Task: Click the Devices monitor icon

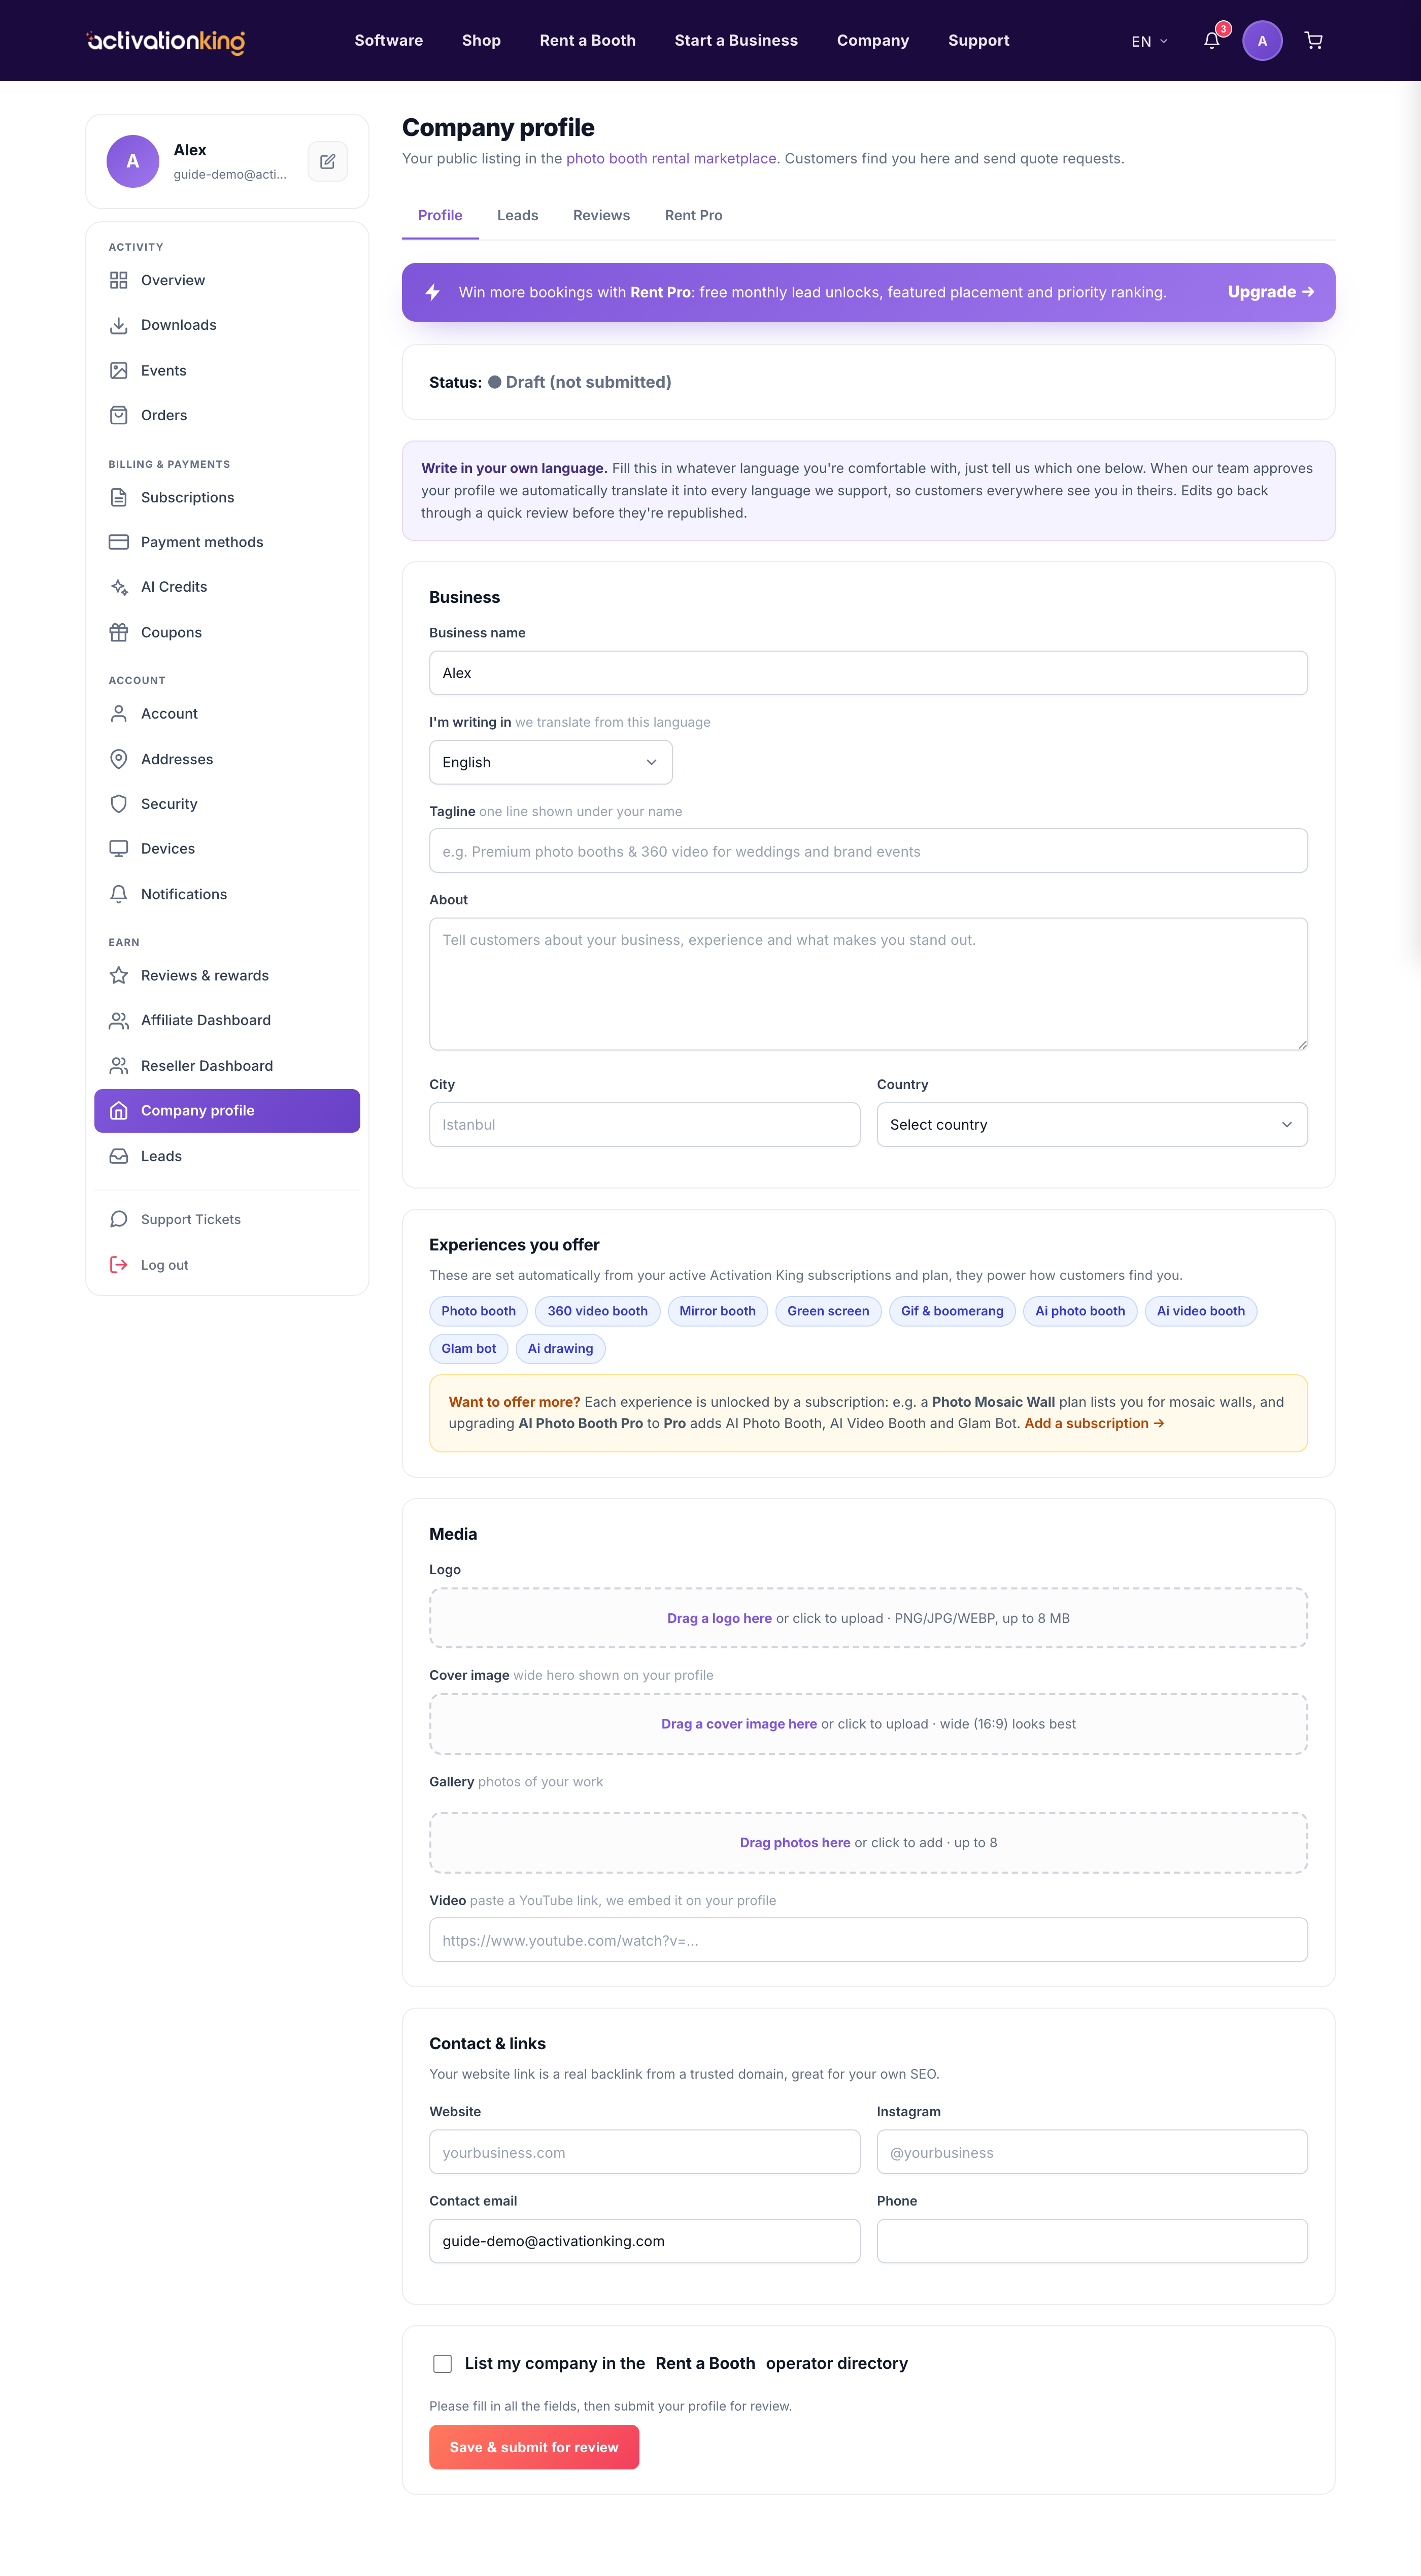Action: point(119,848)
